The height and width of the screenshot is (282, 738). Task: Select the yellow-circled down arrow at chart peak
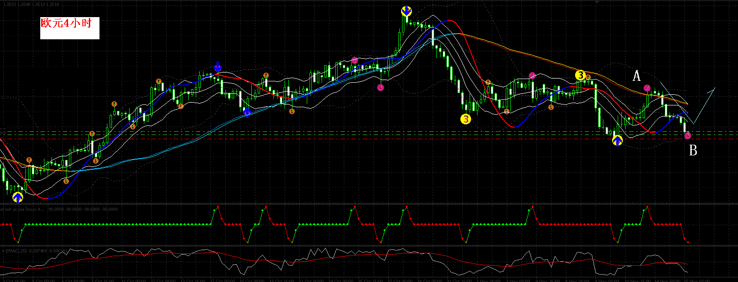click(406, 11)
